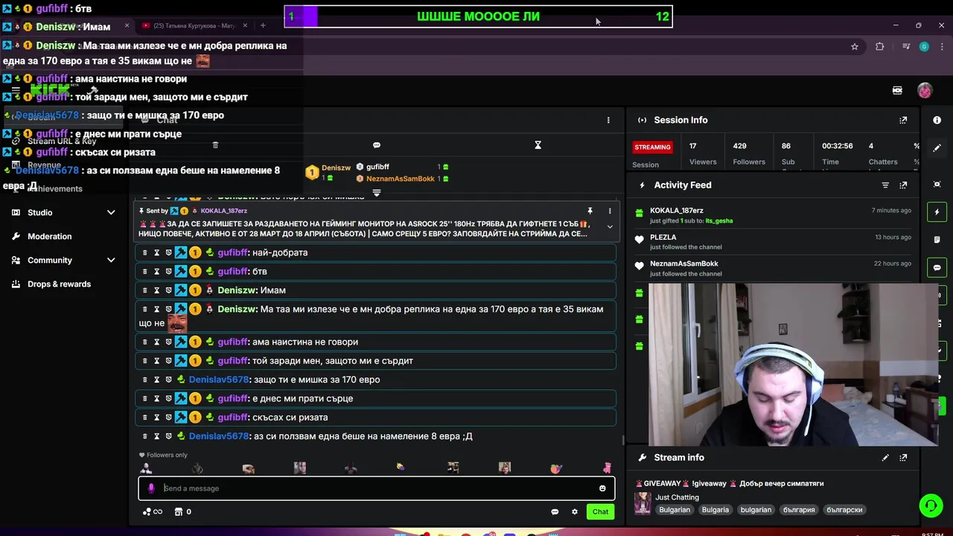Viewport: 953px width, 536px height.
Task: Open the emoji picker in message box
Action: [x=602, y=488]
